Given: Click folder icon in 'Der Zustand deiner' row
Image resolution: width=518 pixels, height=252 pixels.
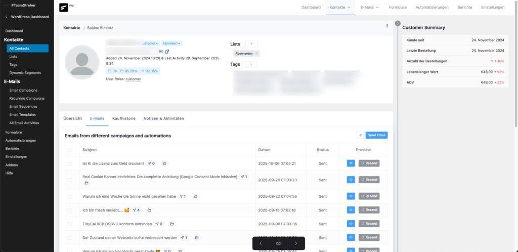Looking at the screenshot, I should pos(197,238).
